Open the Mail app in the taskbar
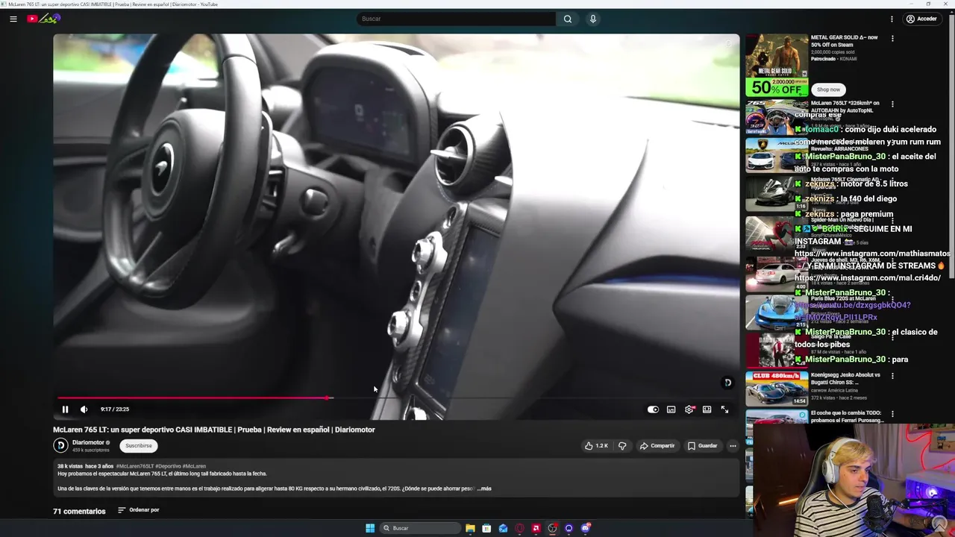The height and width of the screenshot is (537, 955). coord(503,528)
